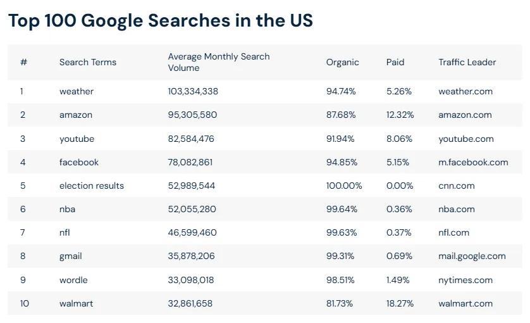Click the weather search volume 103,334,338
The image size is (530, 323).
pos(193,91)
